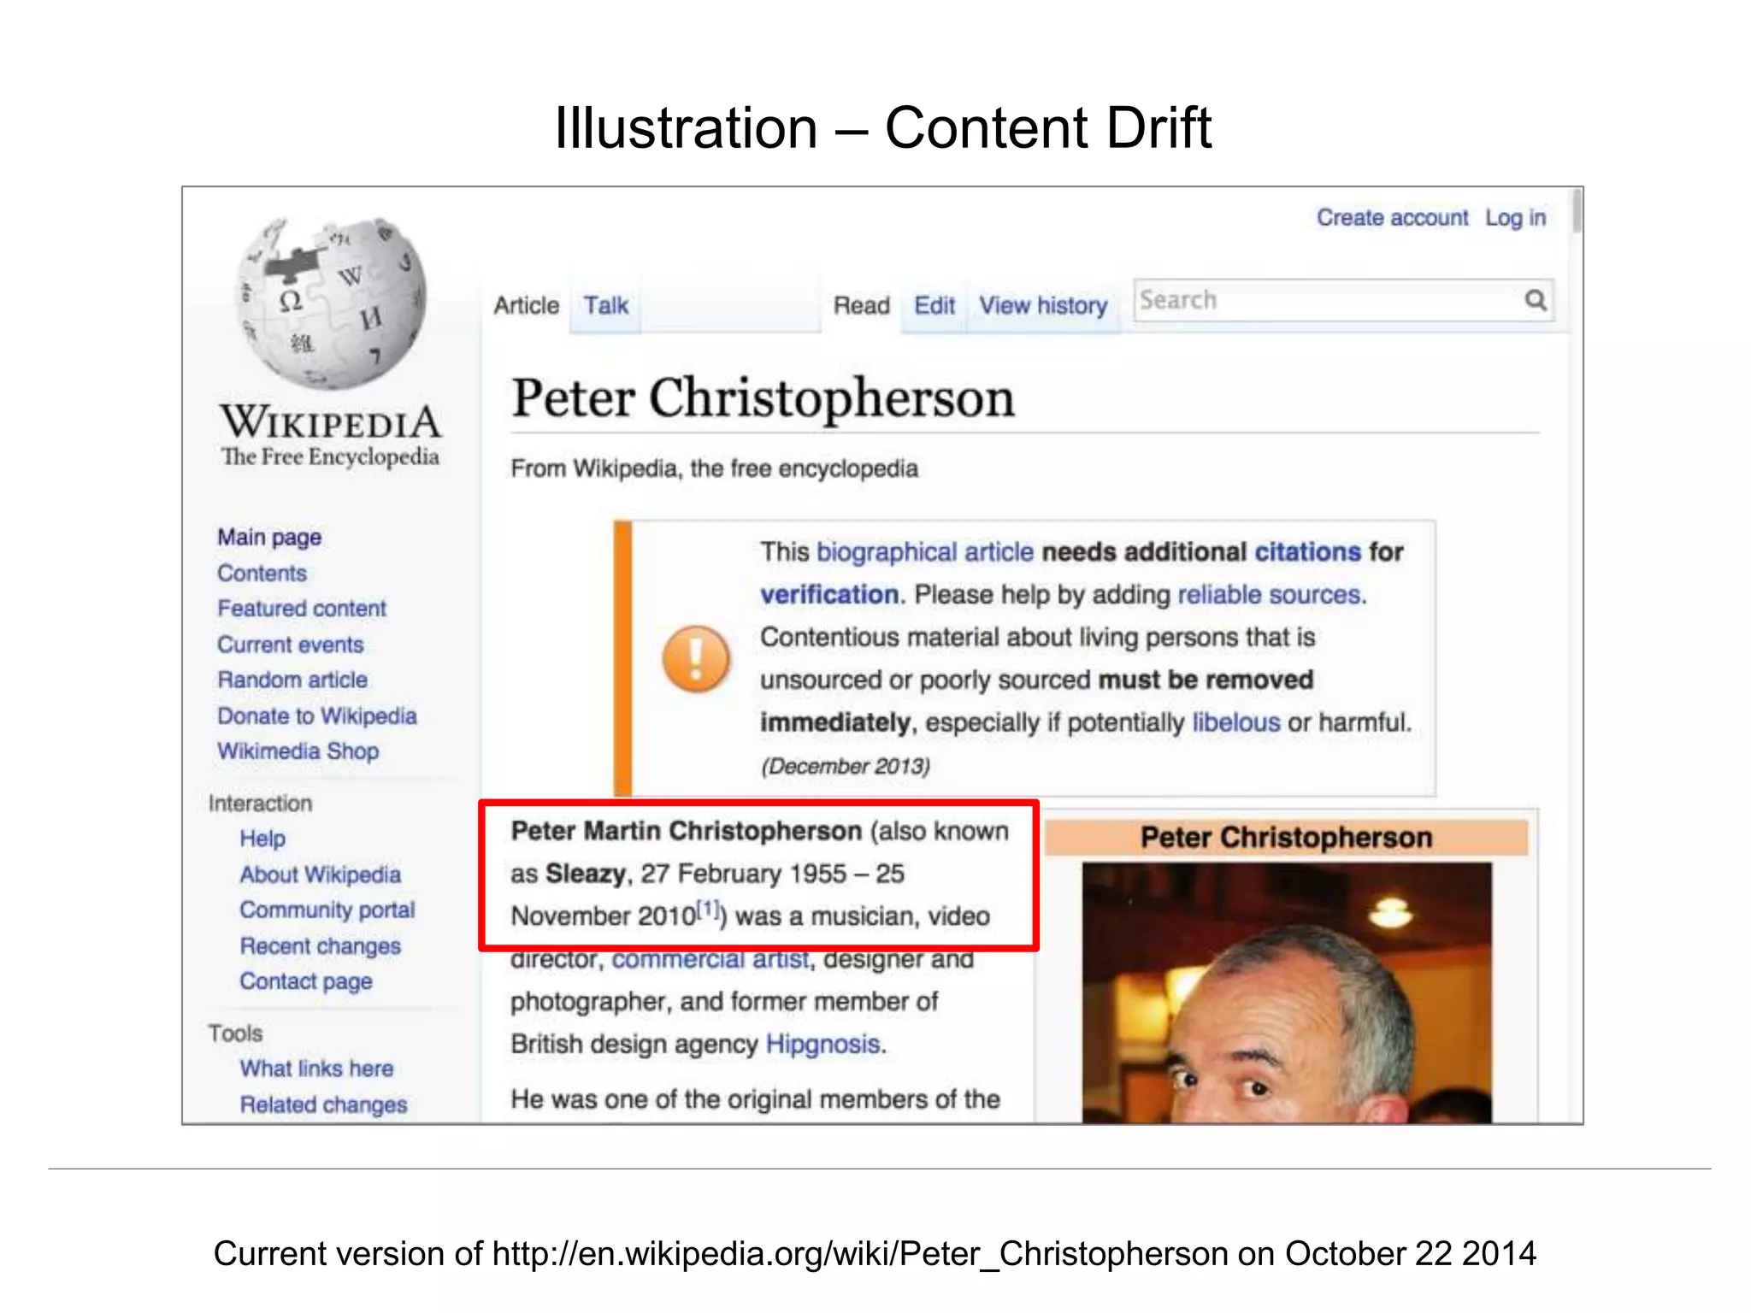Click the Peter Christopherson infobox title
The height and width of the screenshot is (1313, 1751).
tap(1286, 838)
